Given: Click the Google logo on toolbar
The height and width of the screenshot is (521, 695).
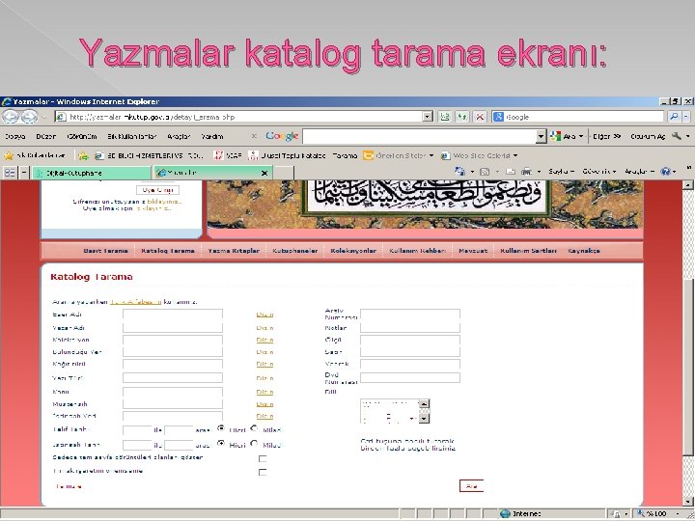Looking at the screenshot, I should click(x=282, y=136).
